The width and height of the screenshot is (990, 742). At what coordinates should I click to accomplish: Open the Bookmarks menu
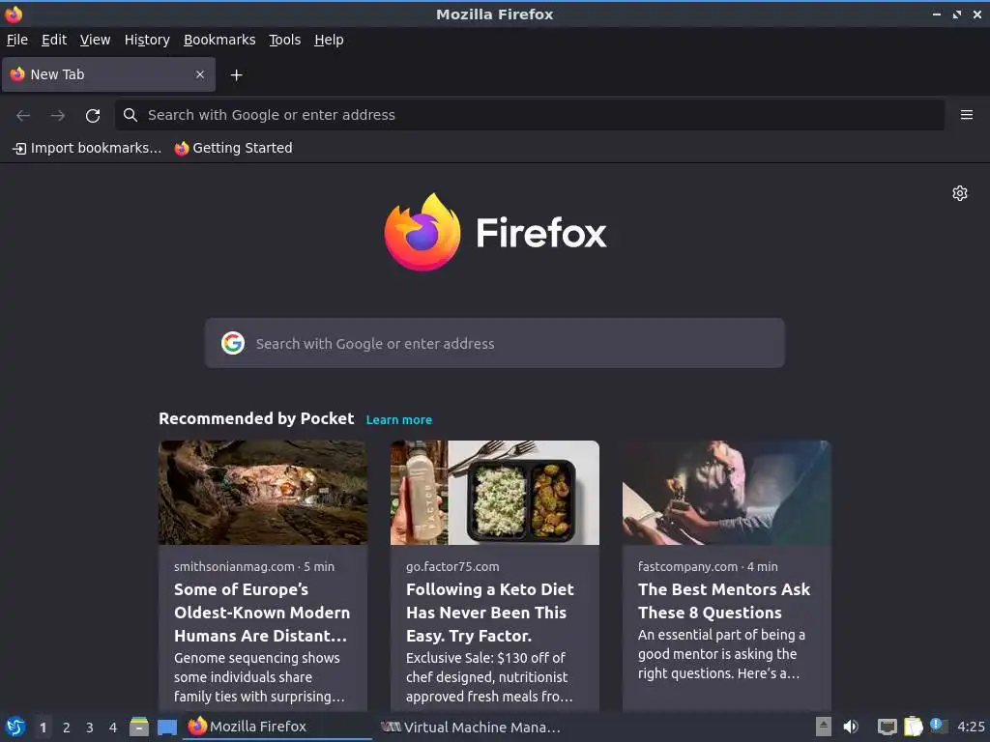[x=219, y=40]
